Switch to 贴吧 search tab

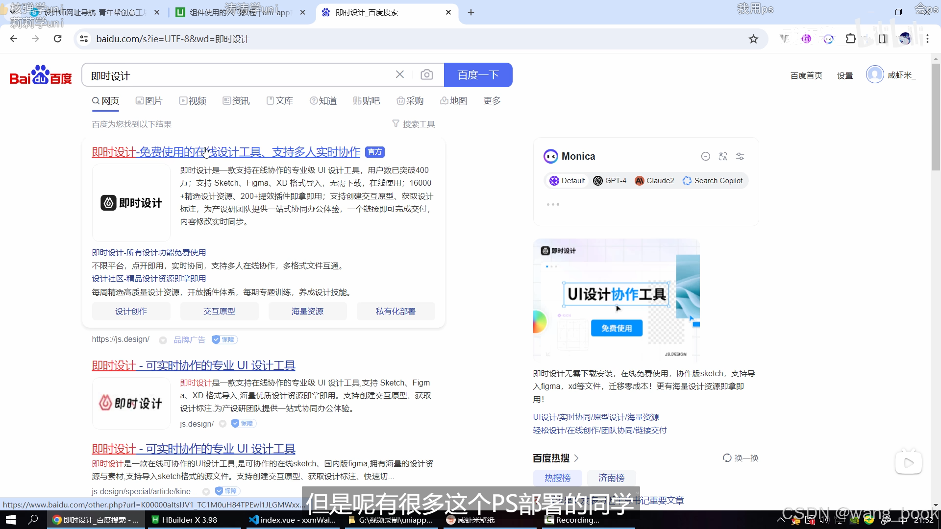pos(367,100)
